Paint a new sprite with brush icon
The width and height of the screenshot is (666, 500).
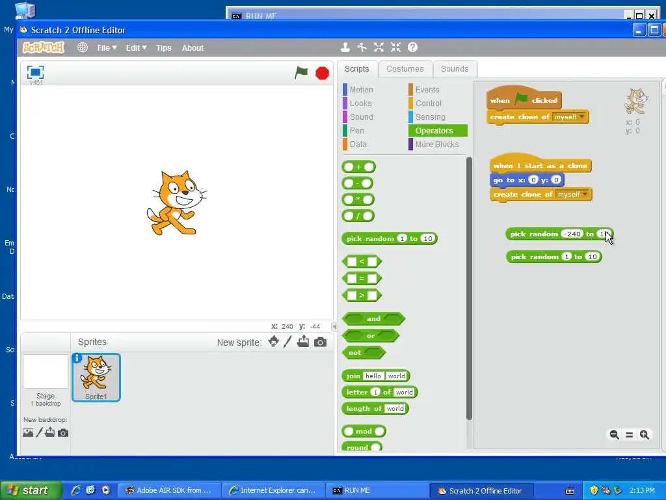click(287, 341)
